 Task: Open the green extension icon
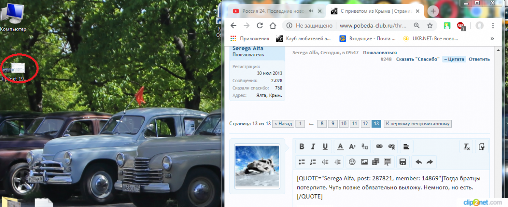447,25
